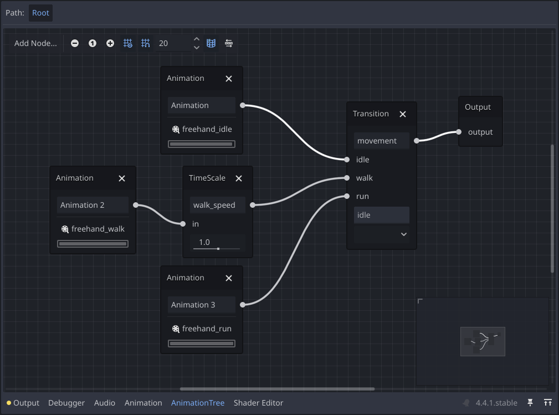The height and width of the screenshot is (415, 559).
Task: Click the Animation 3 output port
Action: pyautogui.click(x=243, y=305)
